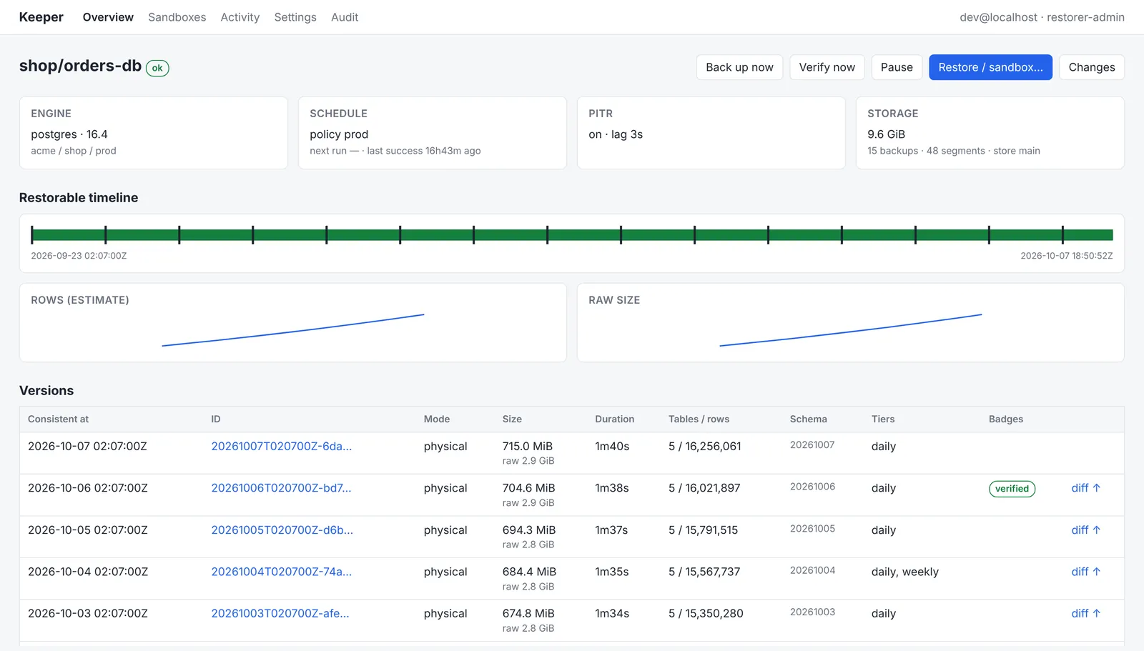Viewport: 1144px width, 651px height.
Task: Show diff for the 2026-10-06 backup
Action: pyautogui.click(x=1085, y=488)
